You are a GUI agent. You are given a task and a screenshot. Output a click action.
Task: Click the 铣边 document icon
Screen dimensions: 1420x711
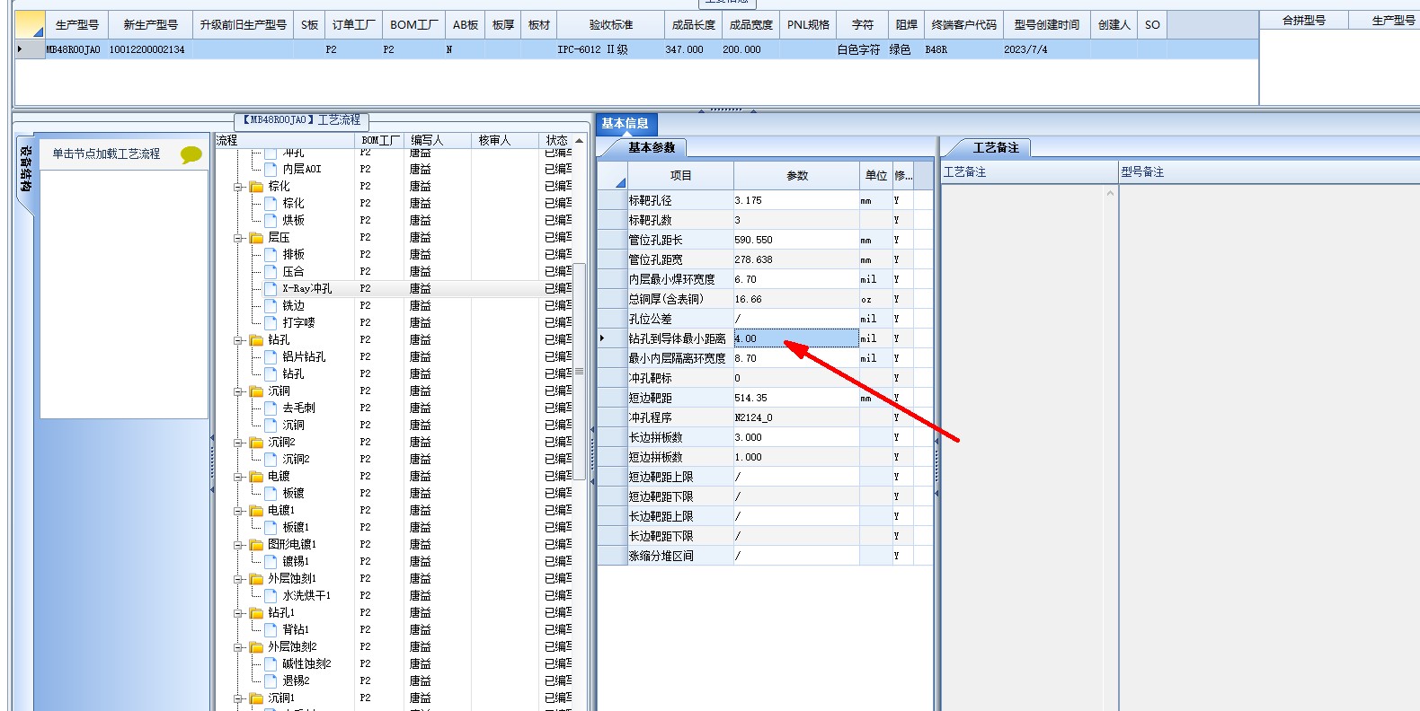point(271,305)
